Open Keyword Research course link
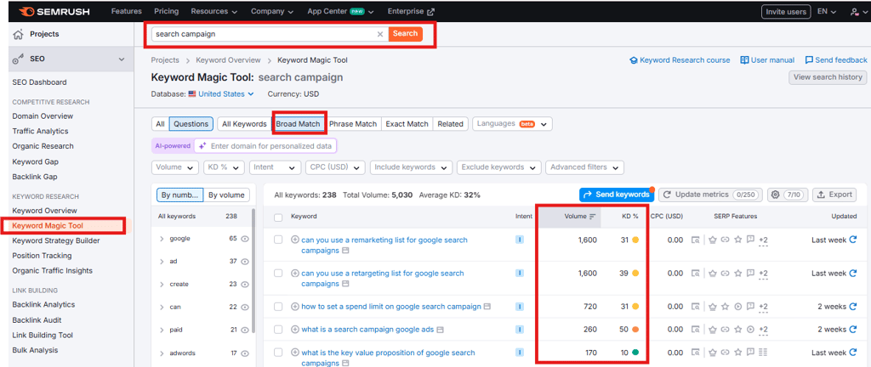 point(680,60)
